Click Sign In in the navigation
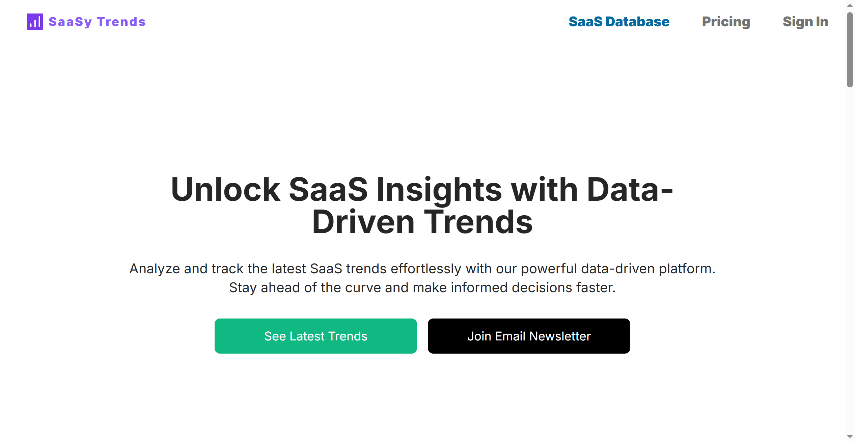The width and height of the screenshot is (855, 442). (x=805, y=22)
